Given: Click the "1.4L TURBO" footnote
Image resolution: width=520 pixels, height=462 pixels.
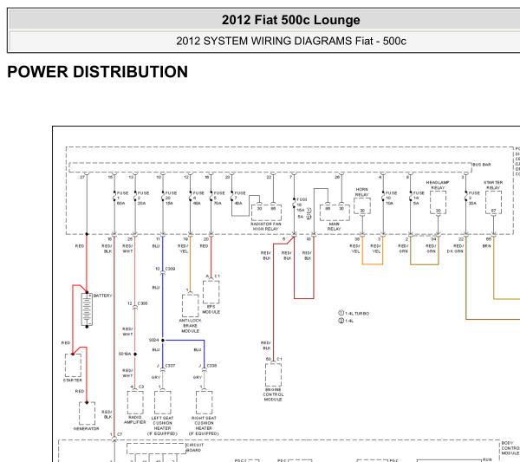Looking at the screenshot, I should 357,314.
